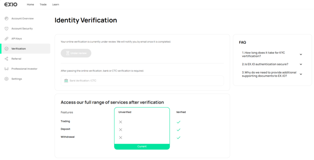The image size is (314, 160).
Task: Click the Settings gear icon
Action: tap(6, 79)
